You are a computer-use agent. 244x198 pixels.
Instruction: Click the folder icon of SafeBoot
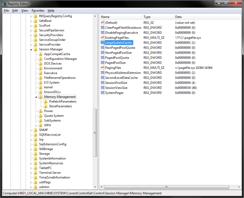coord(36,21)
